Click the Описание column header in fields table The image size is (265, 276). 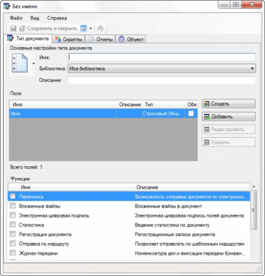[129, 104]
